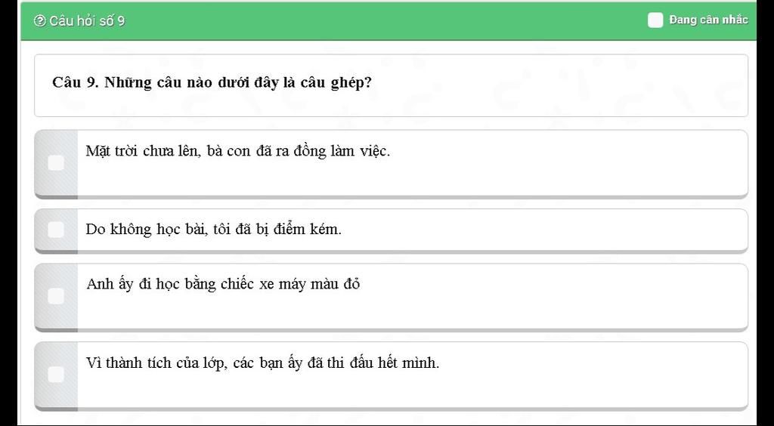774x426 pixels.
Task: Click the question mark icon beside Câu hỏi số 9
Action: pos(39,20)
